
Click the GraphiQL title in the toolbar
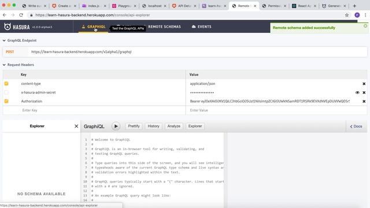click(x=94, y=127)
